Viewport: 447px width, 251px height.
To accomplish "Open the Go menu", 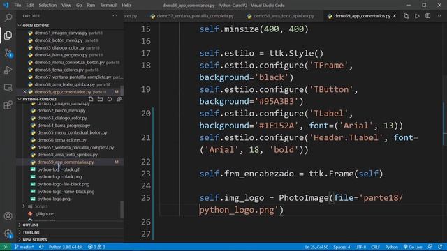I will [79, 5].
